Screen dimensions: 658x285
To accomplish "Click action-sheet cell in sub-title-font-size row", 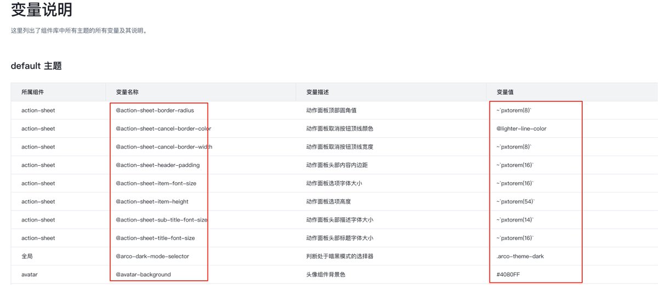I will (38, 220).
